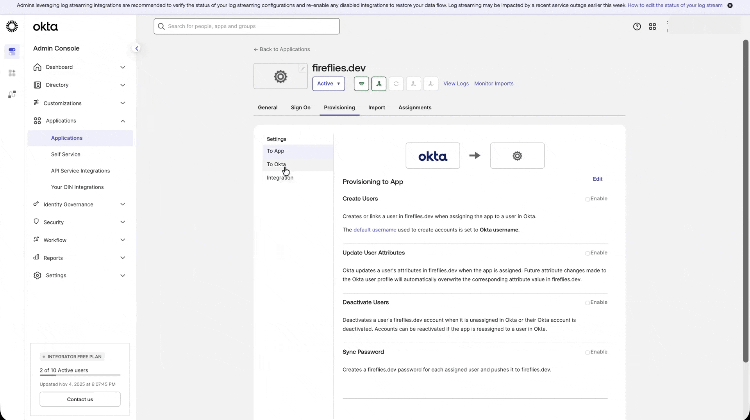Switch to the General tab
Viewport: 750px width, 420px height.
point(268,108)
